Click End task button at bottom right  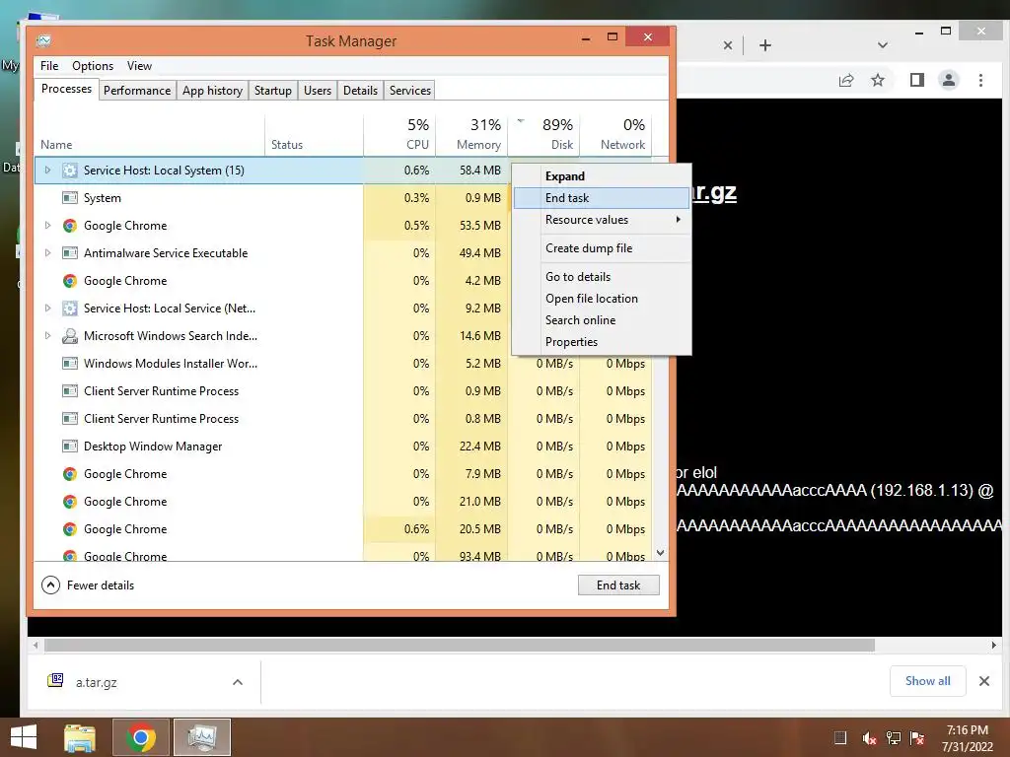[x=618, y=585]
